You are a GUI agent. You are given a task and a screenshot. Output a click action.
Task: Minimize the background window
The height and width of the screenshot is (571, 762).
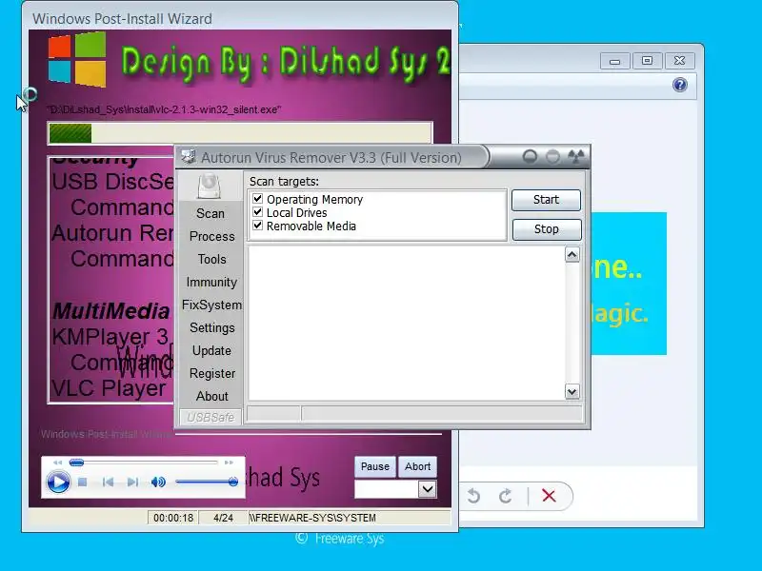[614, 61]
